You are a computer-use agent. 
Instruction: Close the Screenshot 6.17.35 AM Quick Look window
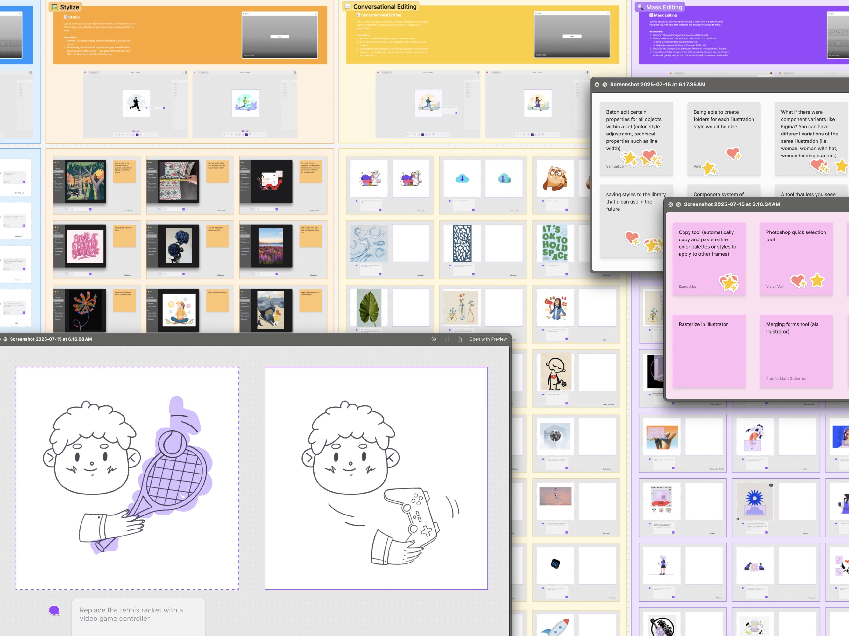coord(597,84)
